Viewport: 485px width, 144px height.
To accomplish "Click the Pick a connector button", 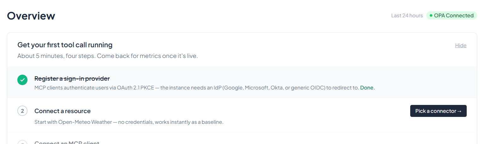I will [x=438, y=111].
